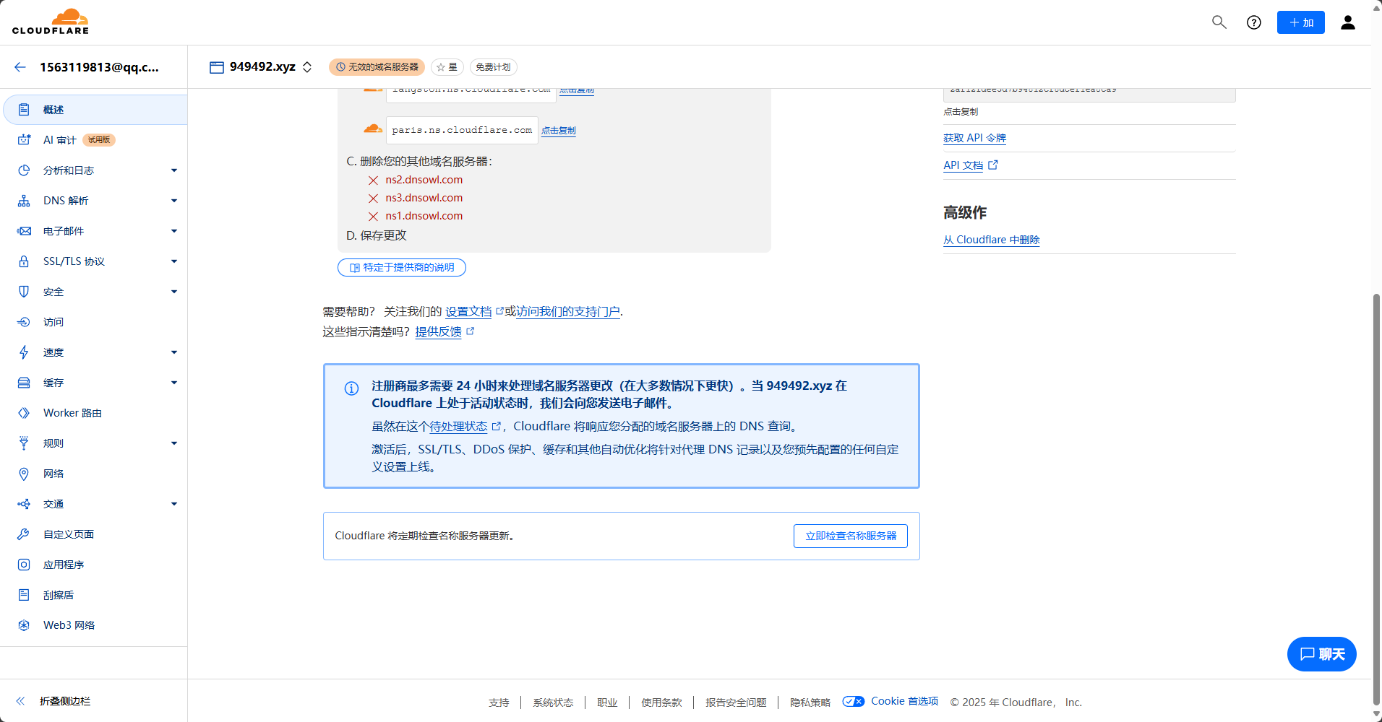Open the help question mark icon

pyautogui.click(x=1254, y=22)
